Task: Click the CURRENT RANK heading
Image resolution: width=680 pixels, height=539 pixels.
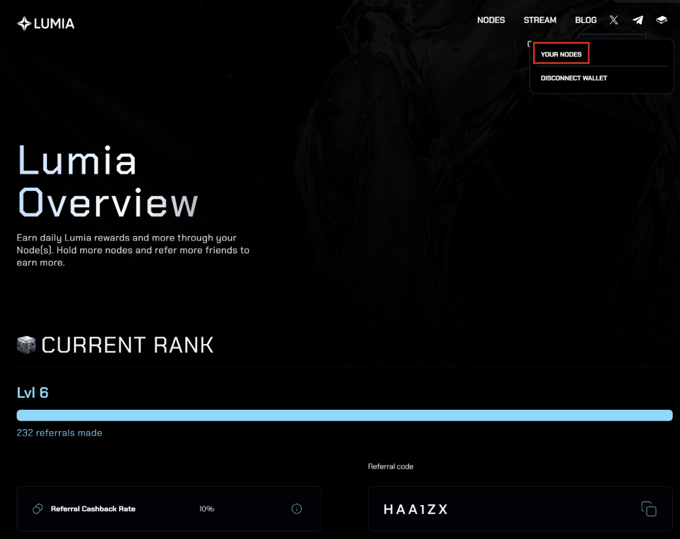Action: tap(127, 345)
